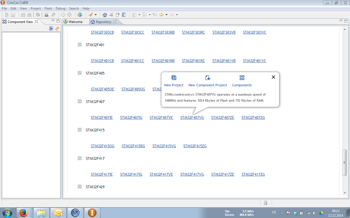Select the STM32F407VG chip link
This screenshot has height=218, width=350.
click(192, 117)
